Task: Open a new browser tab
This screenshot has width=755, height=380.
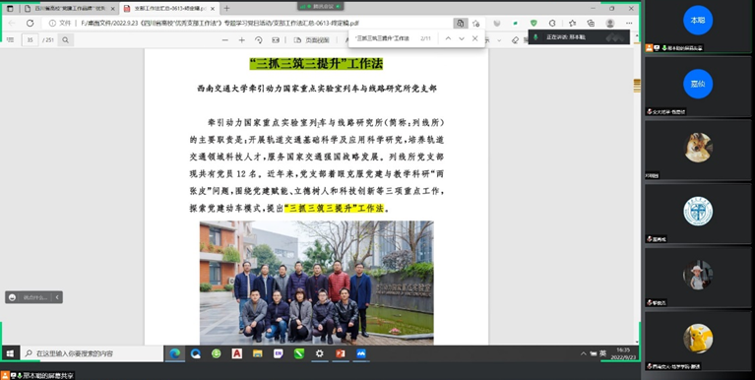Action: point(226,8)
